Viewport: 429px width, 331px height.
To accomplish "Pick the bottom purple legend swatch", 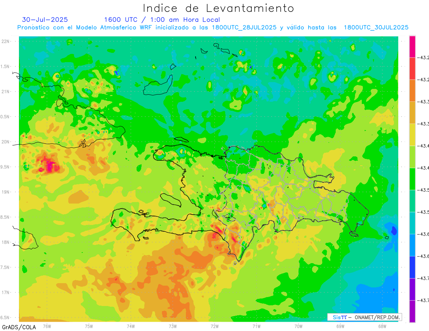I will 412,311.
